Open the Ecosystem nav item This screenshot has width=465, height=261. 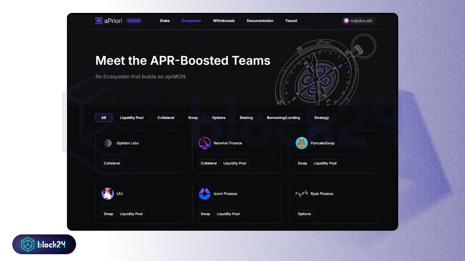click(x=191, y=21)
